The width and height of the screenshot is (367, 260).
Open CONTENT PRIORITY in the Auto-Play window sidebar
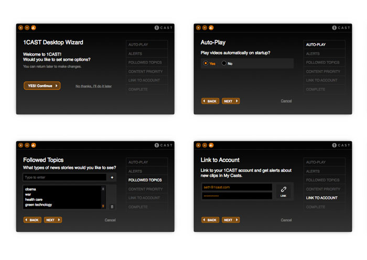coord(325,72)
